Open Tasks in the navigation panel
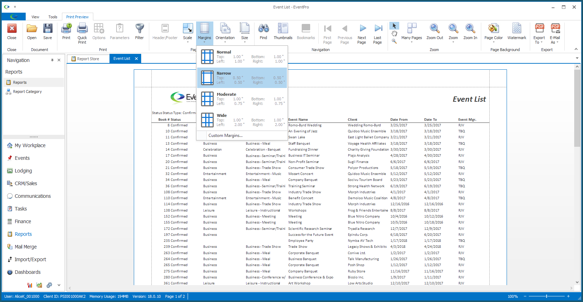Viewport: 583px width, 302px height. (21, 209)
